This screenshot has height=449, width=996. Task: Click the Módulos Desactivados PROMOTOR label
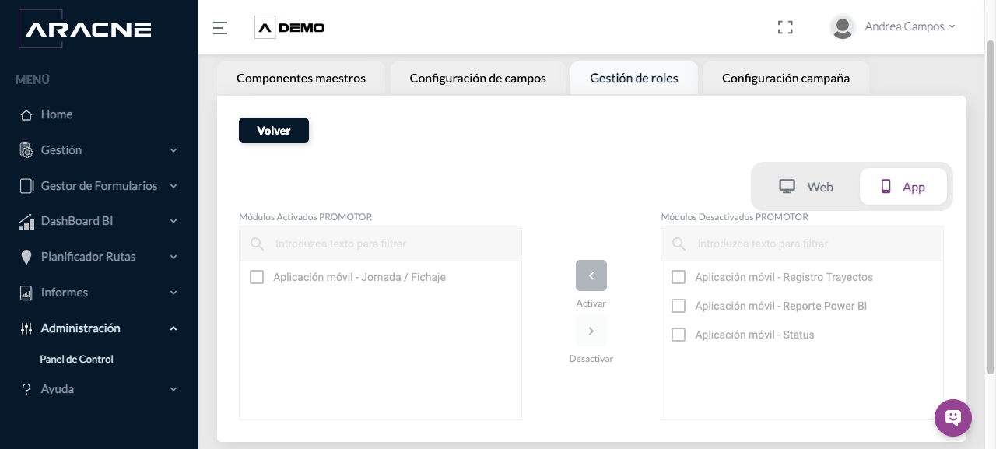(x=735, y=217)
